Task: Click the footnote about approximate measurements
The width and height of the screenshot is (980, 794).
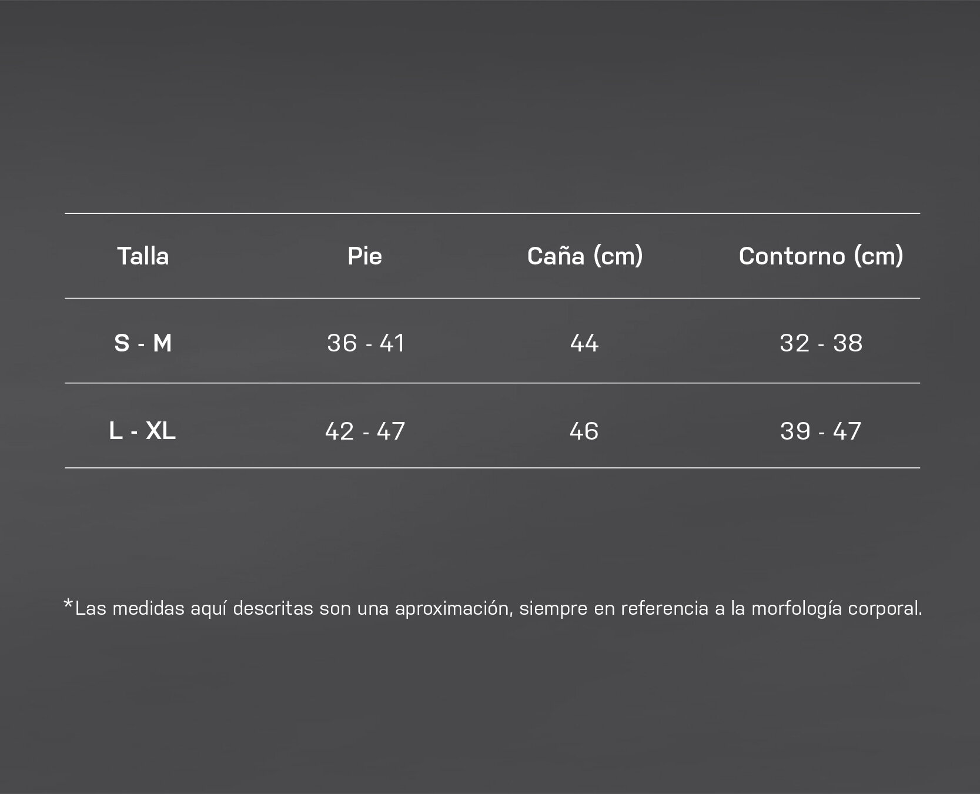Action: coord(493,608)
